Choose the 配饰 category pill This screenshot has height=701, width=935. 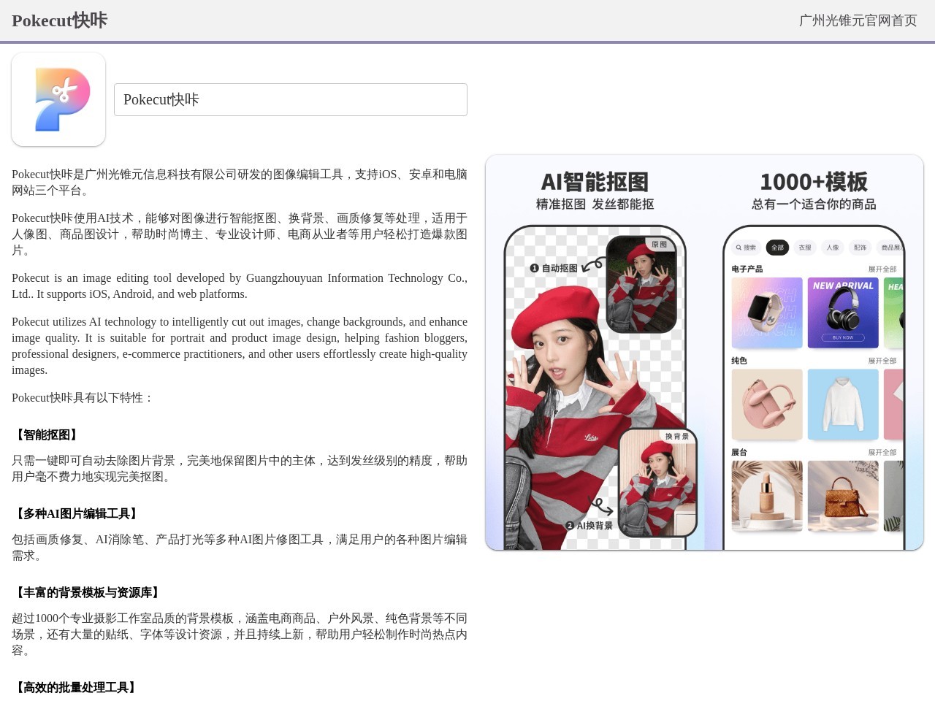[x=860, y=248]
